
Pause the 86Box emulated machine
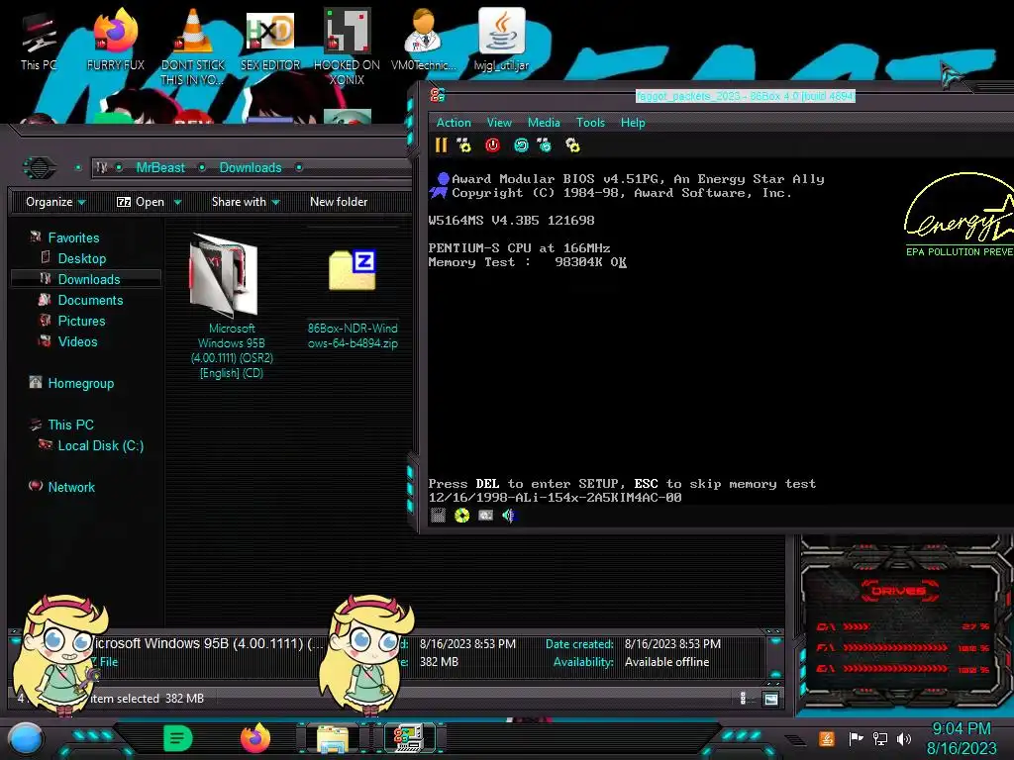tap(441, 145)
